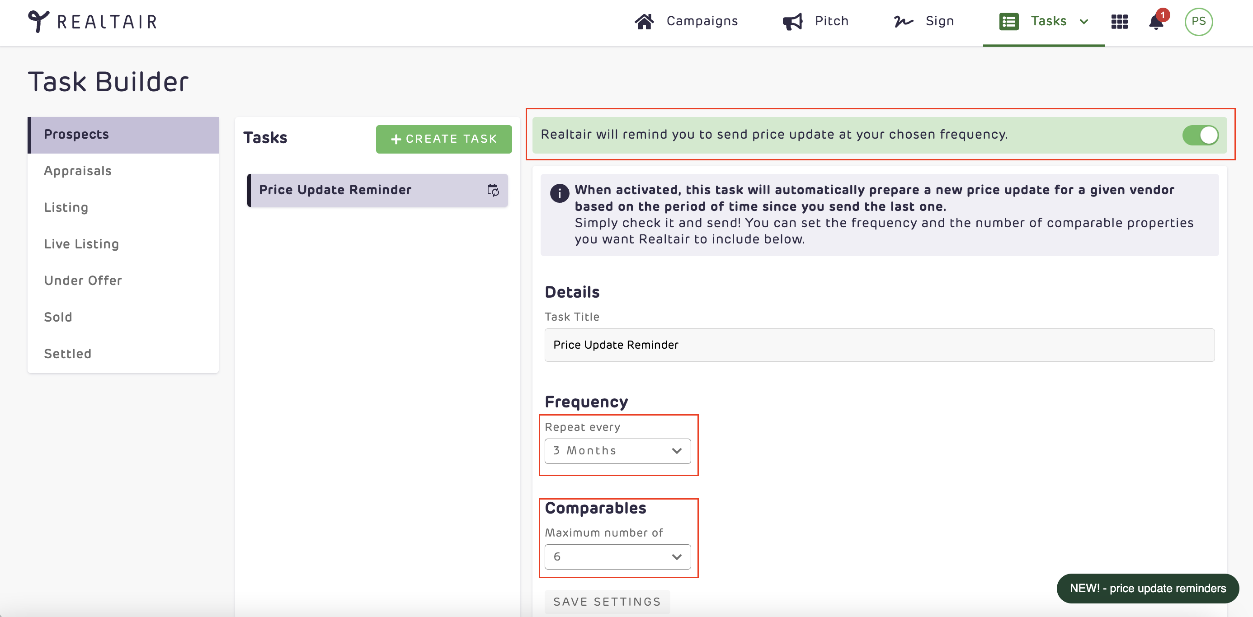Open notifications bell
Image resolution: width=1253 pixels, height=617 pixels.
1156,22
